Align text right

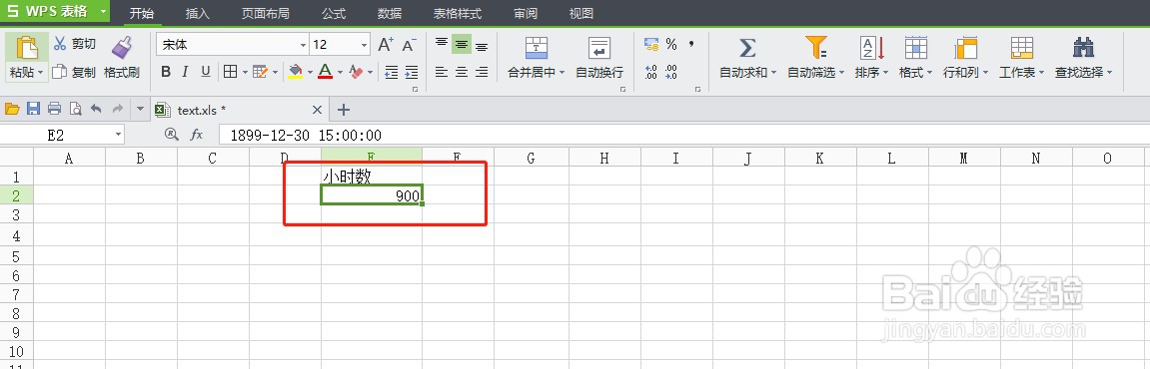coord(482,72)
